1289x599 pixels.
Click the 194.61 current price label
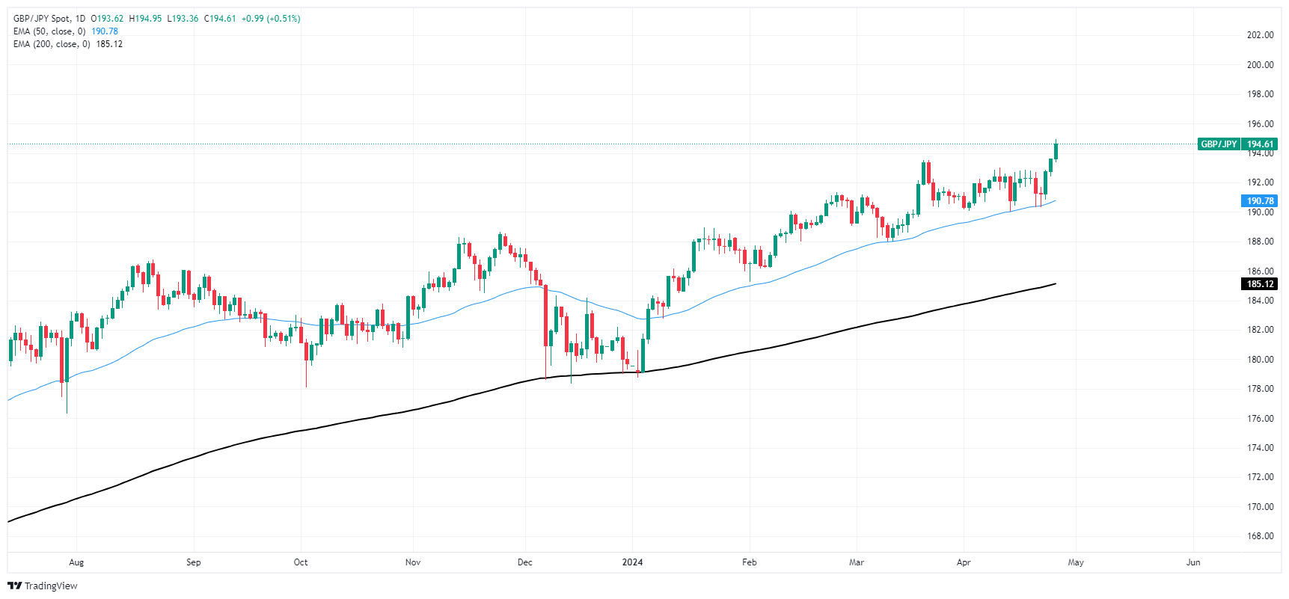[1260, 144]
